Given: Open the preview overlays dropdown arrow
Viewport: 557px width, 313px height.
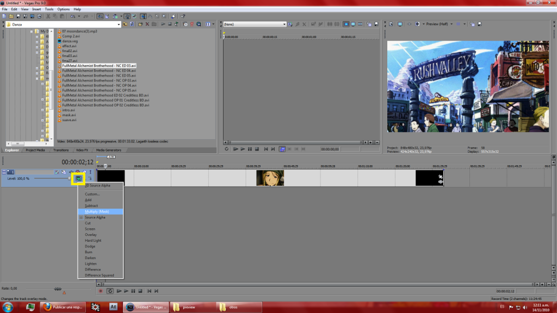Looking at the screenshot, I should pyautogui.click(x=465, y=24).
